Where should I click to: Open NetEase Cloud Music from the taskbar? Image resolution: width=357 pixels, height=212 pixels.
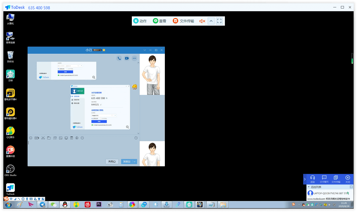point(88,204)
